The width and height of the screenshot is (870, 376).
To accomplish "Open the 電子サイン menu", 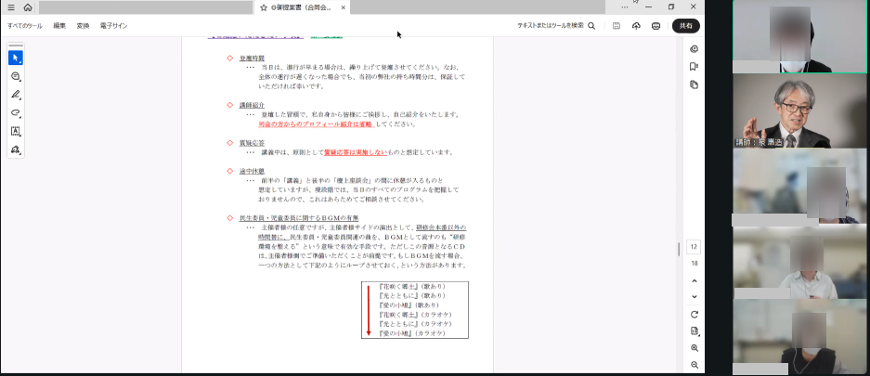I will coord(111,26).
